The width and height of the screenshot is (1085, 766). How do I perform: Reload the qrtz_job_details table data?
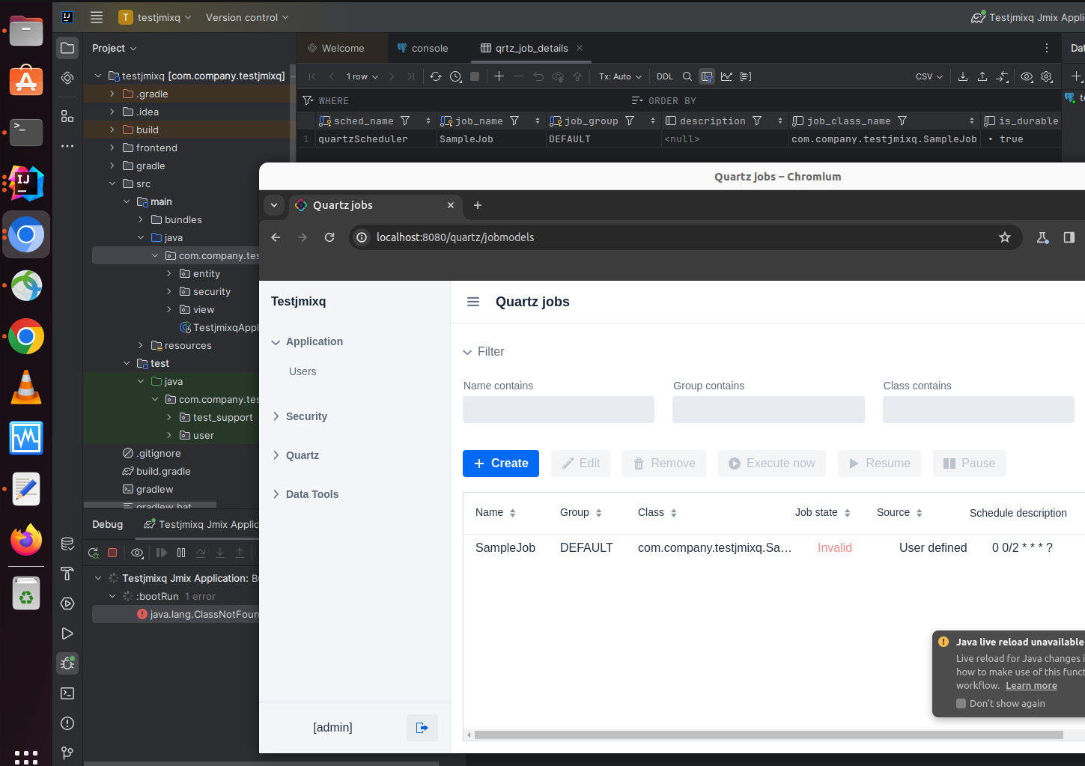[436, 76]
